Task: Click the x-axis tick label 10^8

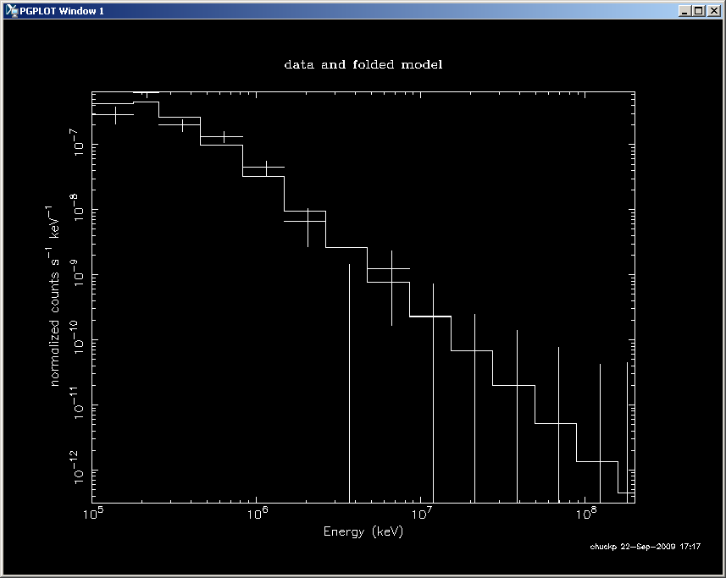Action: coord(585,514)
